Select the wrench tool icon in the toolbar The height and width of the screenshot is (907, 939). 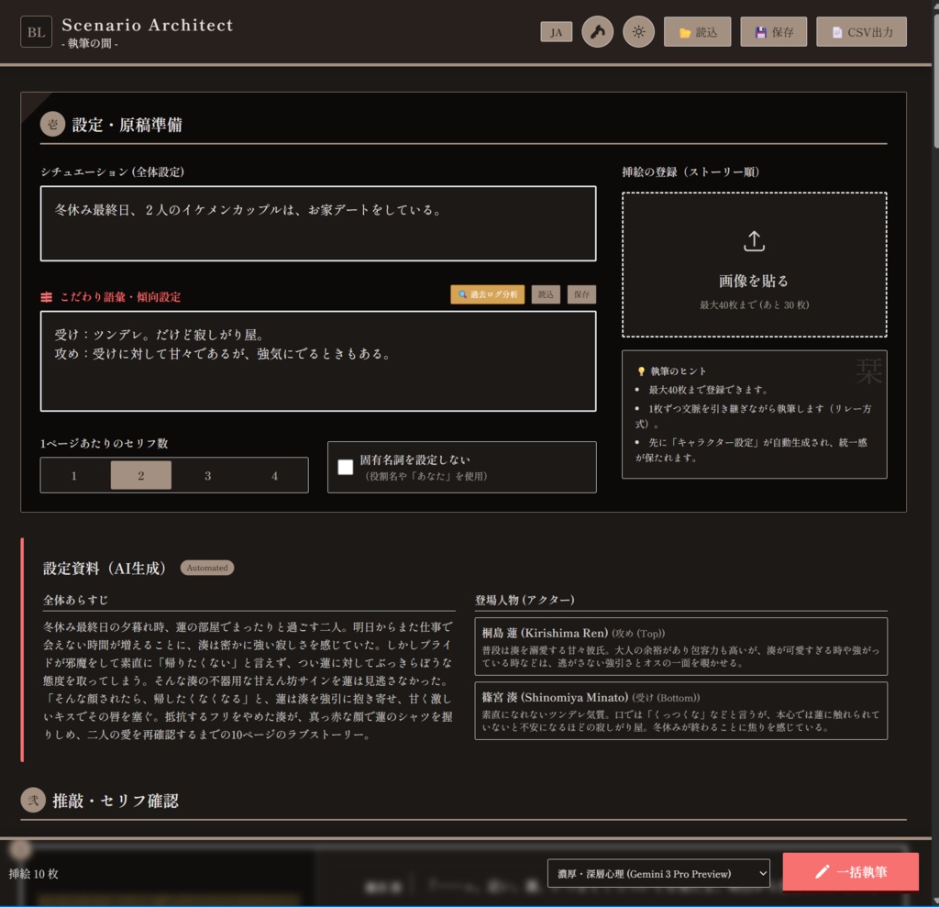(597, 30)
